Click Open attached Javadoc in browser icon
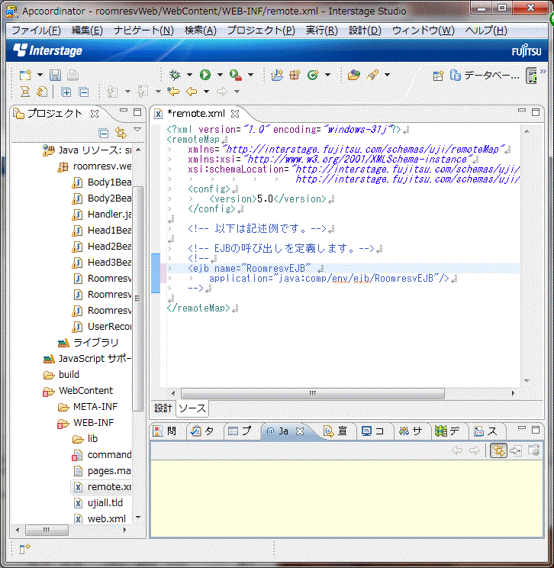Viewport: 554px width, 568px height. [533, 450]
